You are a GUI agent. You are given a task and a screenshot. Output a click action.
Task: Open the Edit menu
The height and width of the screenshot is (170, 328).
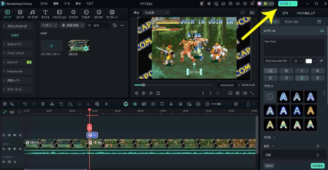coord(56,4)
